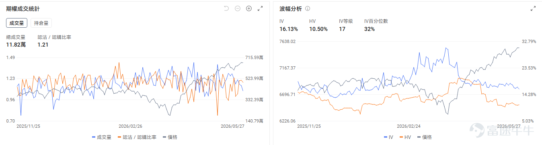The image size is (542, 145).
Task: Toggle 成交量 legend series in left chart
Action: click(x=101, y=137)
